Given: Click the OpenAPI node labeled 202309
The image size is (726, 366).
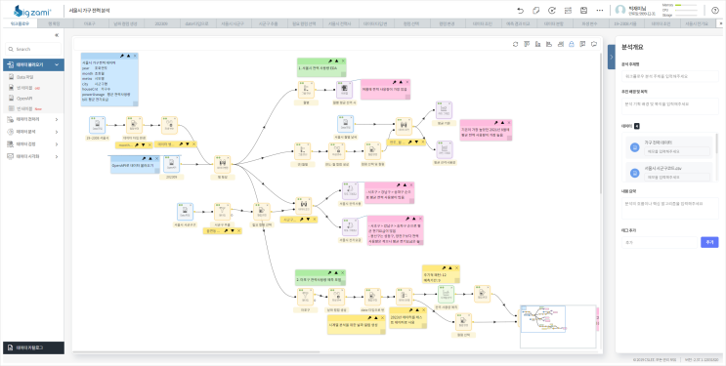Looking at the screenshot, I should click(x=171, y=164).
